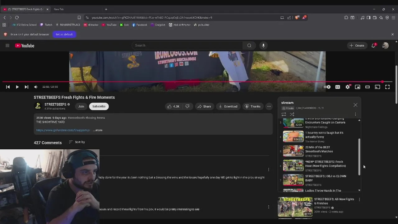Expand the description with ...more

[98, 130]
